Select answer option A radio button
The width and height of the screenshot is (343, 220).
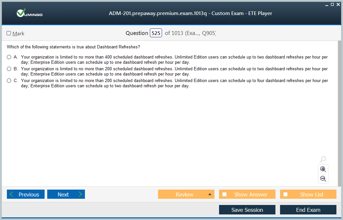coord(9,57)
